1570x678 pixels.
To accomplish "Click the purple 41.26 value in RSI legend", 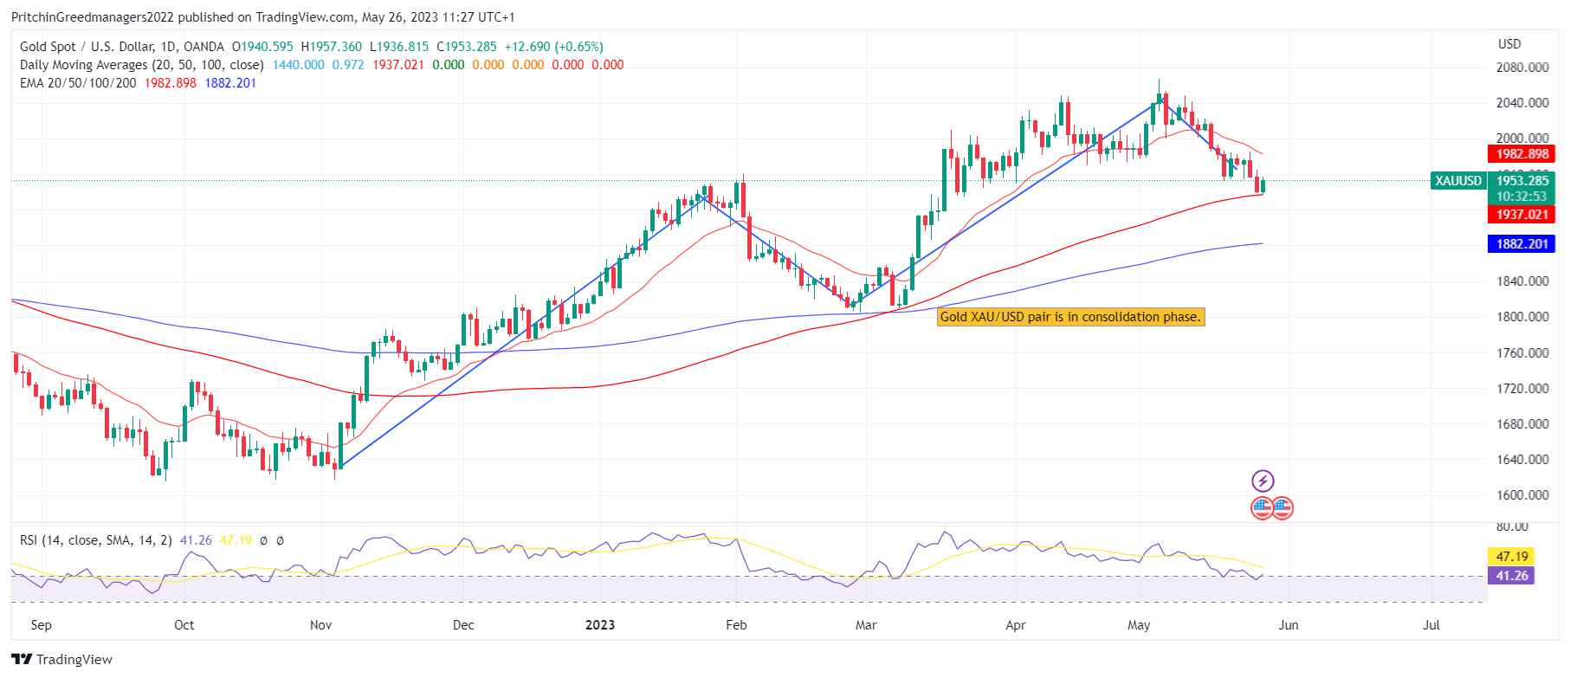I will coord(196,540).
